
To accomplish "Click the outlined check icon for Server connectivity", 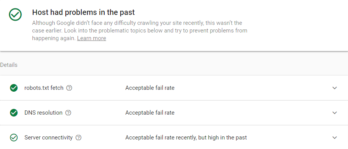I will pos(14,138).
